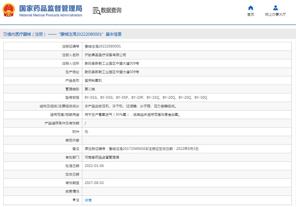Image resolution: width=296 pixels, height=207 pixels.
Task: Click the 首页 home icon
Action: [x=251, y=8]
